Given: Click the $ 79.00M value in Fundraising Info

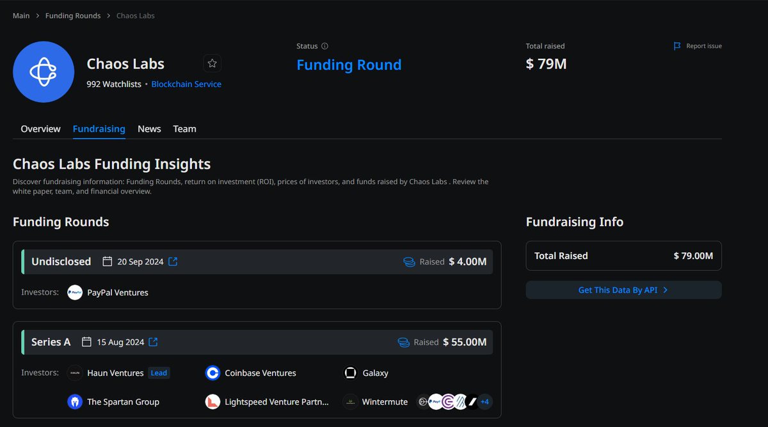Looking at the screenshot, I should (693, 256).
